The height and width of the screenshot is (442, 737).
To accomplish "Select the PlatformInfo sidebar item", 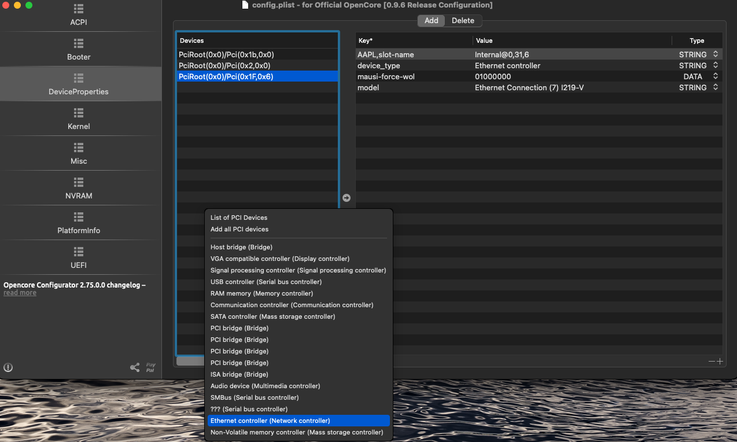I will pos(79,223).
